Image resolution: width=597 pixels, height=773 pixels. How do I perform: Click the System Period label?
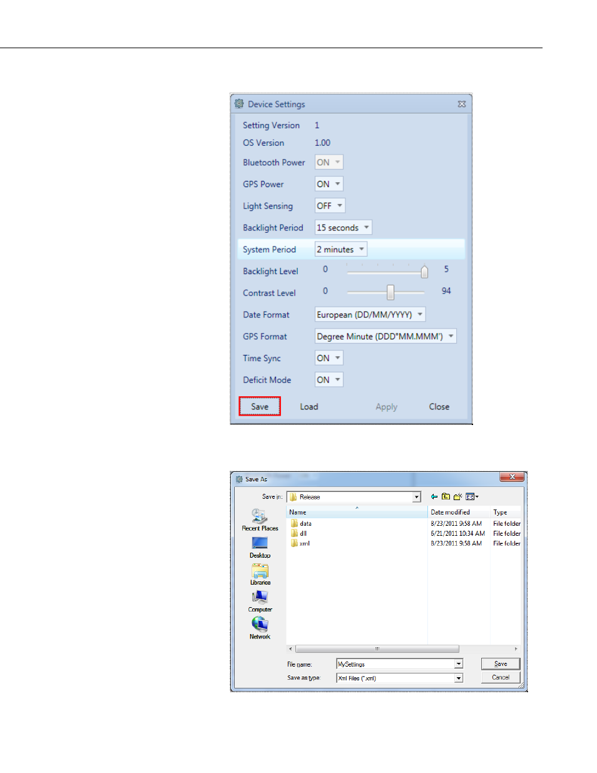pos(269,249)
